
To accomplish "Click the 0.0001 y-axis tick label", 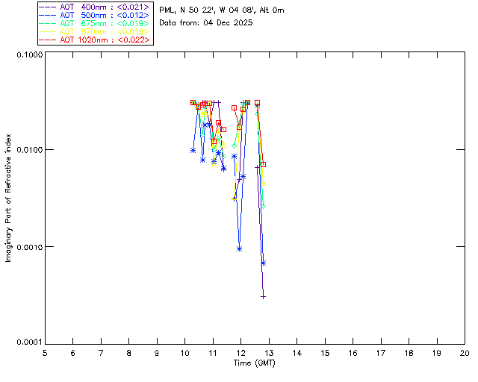I will pos(29,342).
